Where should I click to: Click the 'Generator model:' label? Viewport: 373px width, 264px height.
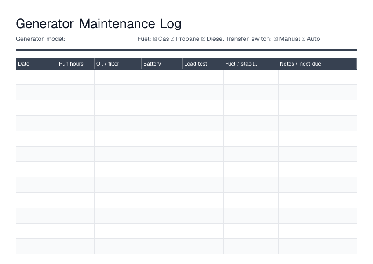(x=40, y=39)
